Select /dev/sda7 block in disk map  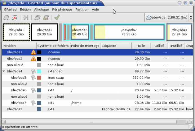pyautogui.click(x=129, y=32)
